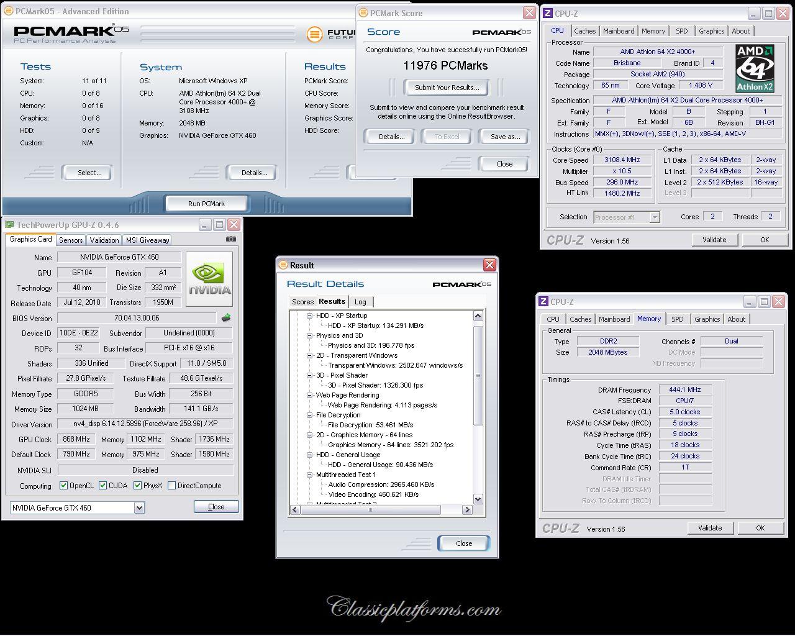
Task: Click the Core Speed 3108.4 MHz field
Action: pos(622,160)
